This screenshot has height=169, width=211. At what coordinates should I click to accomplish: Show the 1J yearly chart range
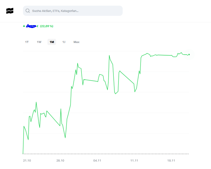[x=64, y=42]
